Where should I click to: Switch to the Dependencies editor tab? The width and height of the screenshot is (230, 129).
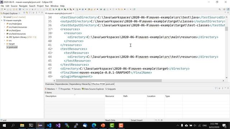click(61, 84)
